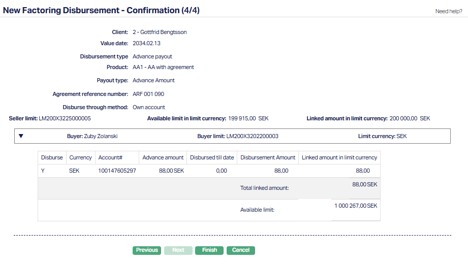The image size is (468, 264).
Task: Open the Need help? link
Action: click(449, 11)
